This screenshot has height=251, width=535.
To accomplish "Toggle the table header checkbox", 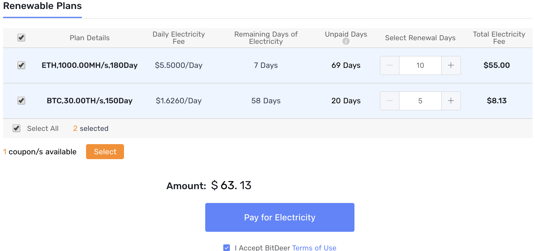I will (21, 38).
